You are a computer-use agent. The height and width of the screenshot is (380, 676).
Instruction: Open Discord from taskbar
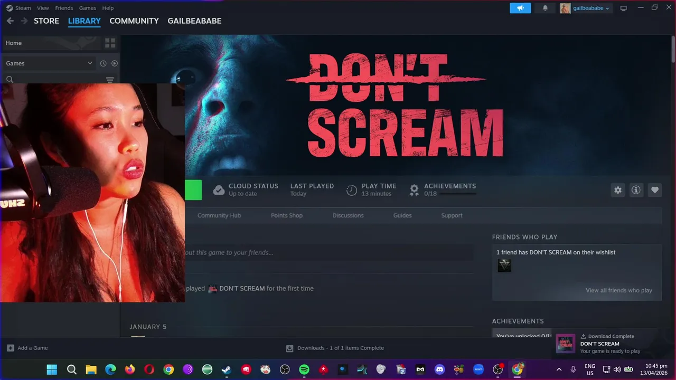[439, 369]
